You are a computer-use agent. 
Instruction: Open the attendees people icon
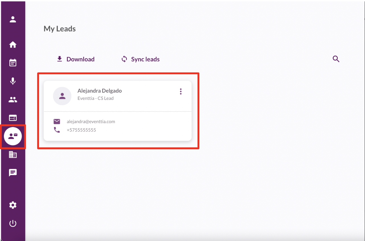[13, 100]
